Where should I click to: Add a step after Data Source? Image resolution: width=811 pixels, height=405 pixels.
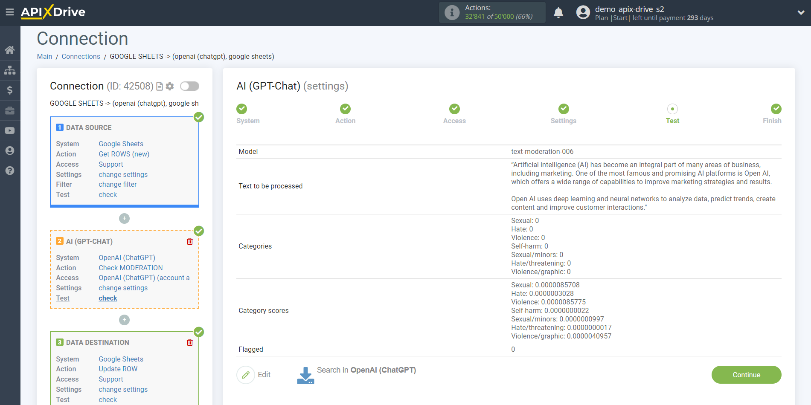click(x=124, y=218)
